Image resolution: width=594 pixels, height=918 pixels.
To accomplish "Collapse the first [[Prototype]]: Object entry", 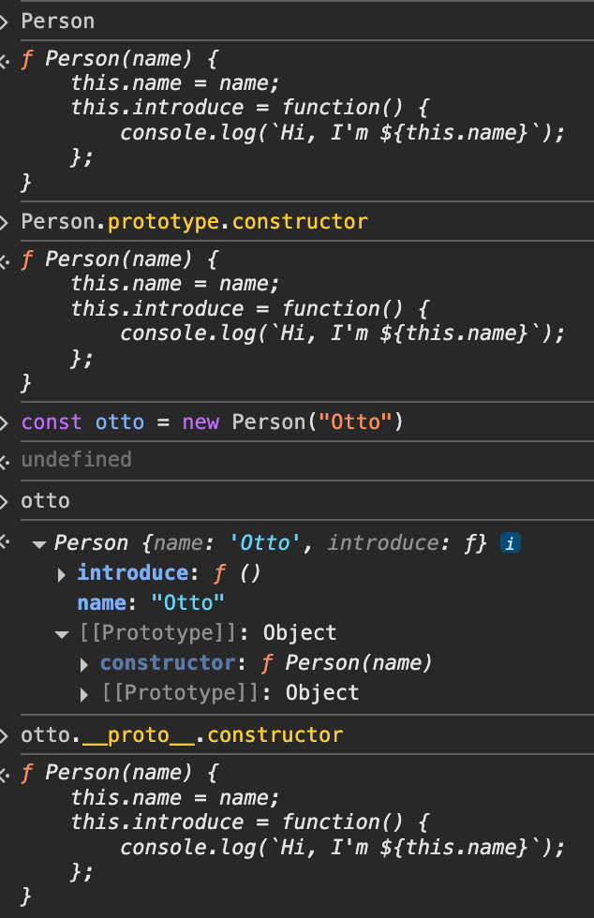I will pos(63,633).
